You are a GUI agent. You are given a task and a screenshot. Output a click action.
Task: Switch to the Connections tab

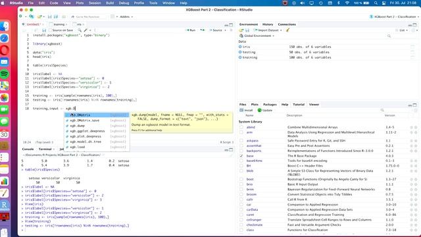point(287,24)
